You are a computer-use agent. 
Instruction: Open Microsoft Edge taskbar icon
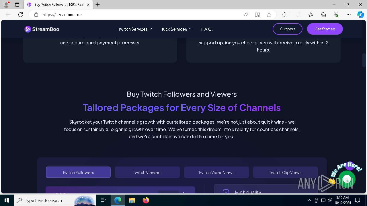118,200
